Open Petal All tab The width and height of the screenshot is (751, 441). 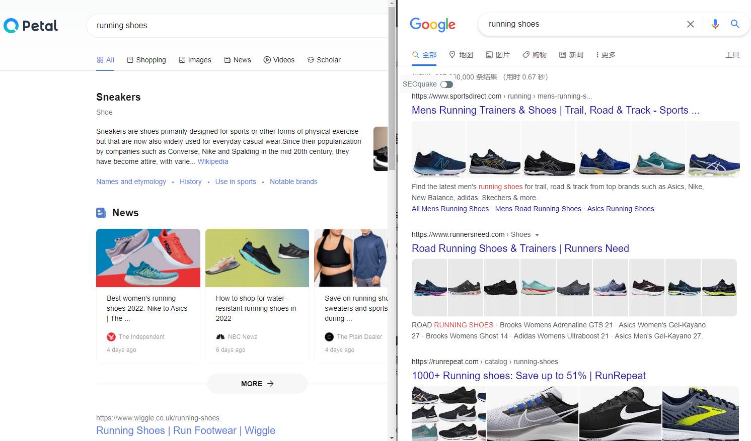105,60
